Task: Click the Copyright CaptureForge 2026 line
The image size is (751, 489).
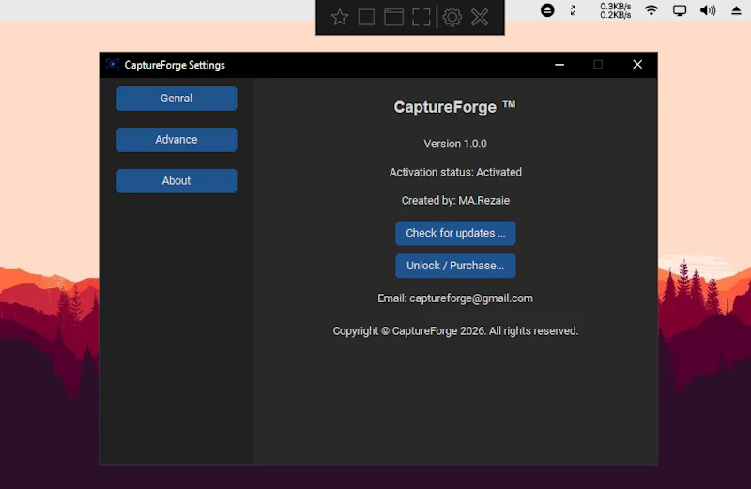Action: click(455, 331)
